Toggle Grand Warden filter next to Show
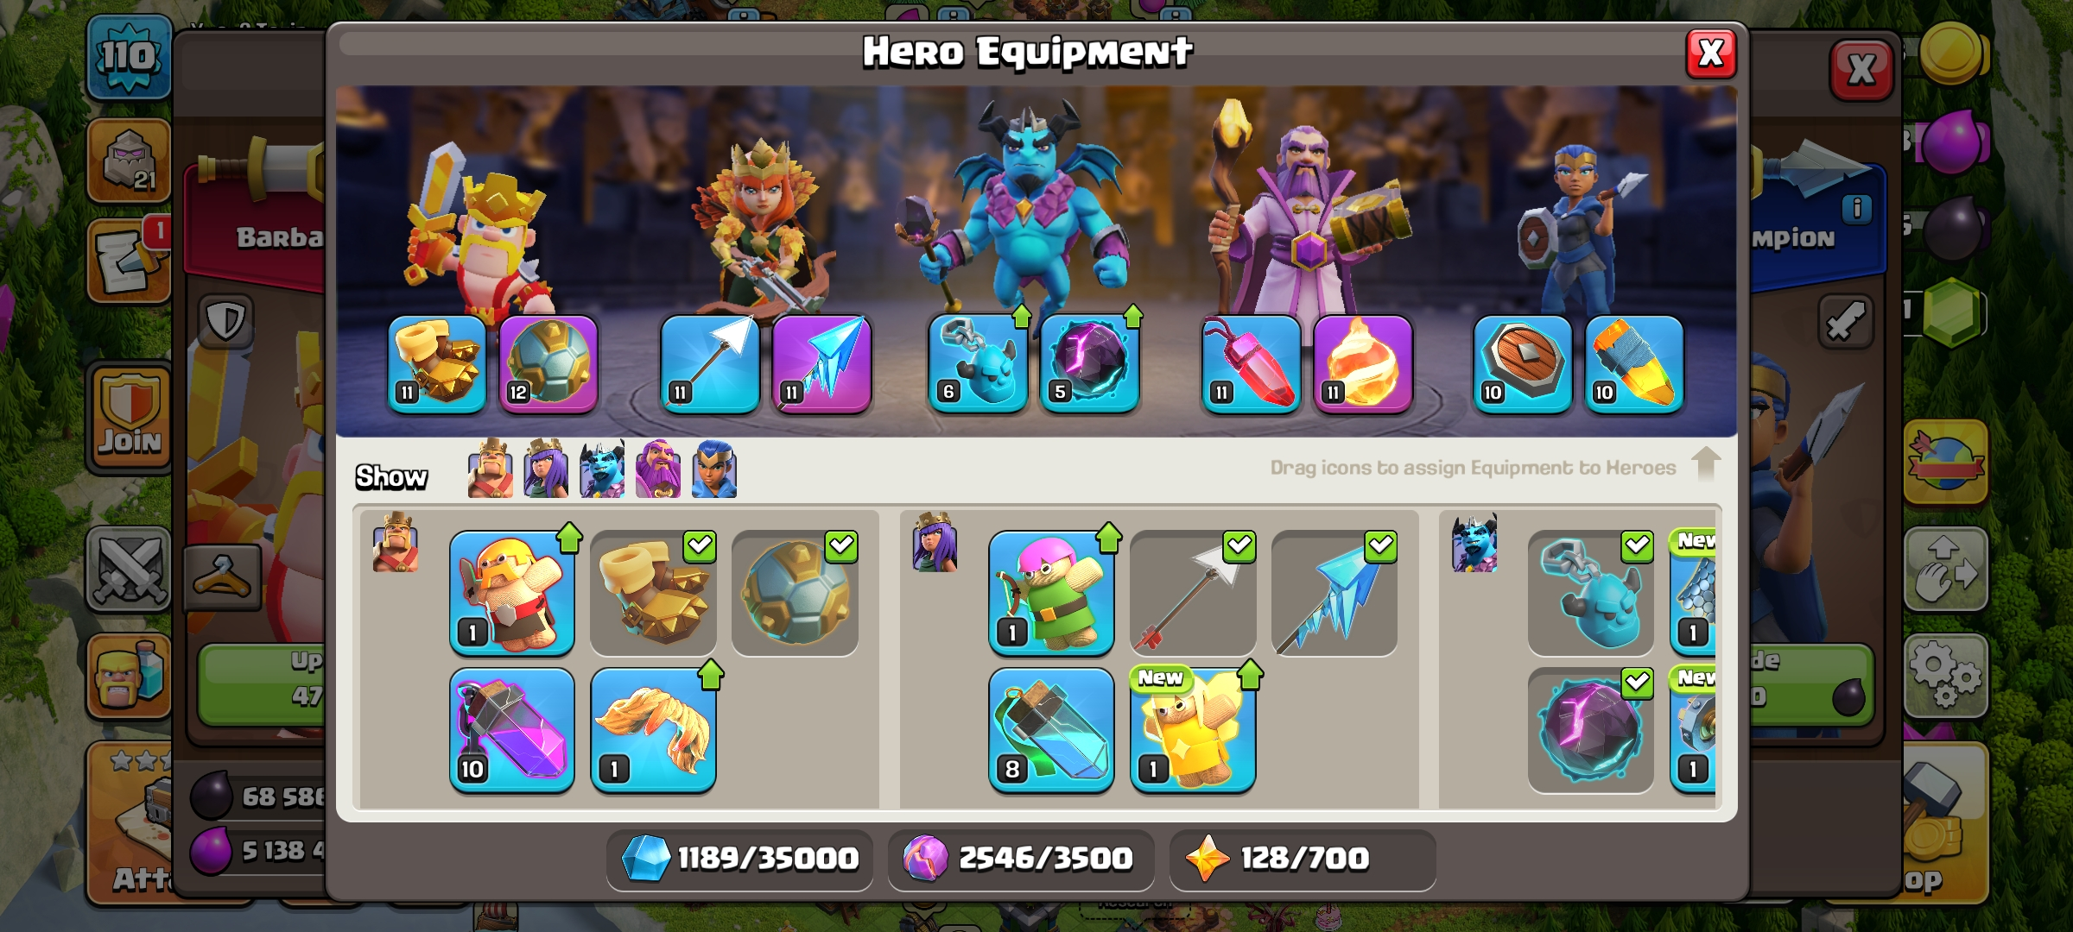Screen dimensions: 2073x932 coord(658,469)
